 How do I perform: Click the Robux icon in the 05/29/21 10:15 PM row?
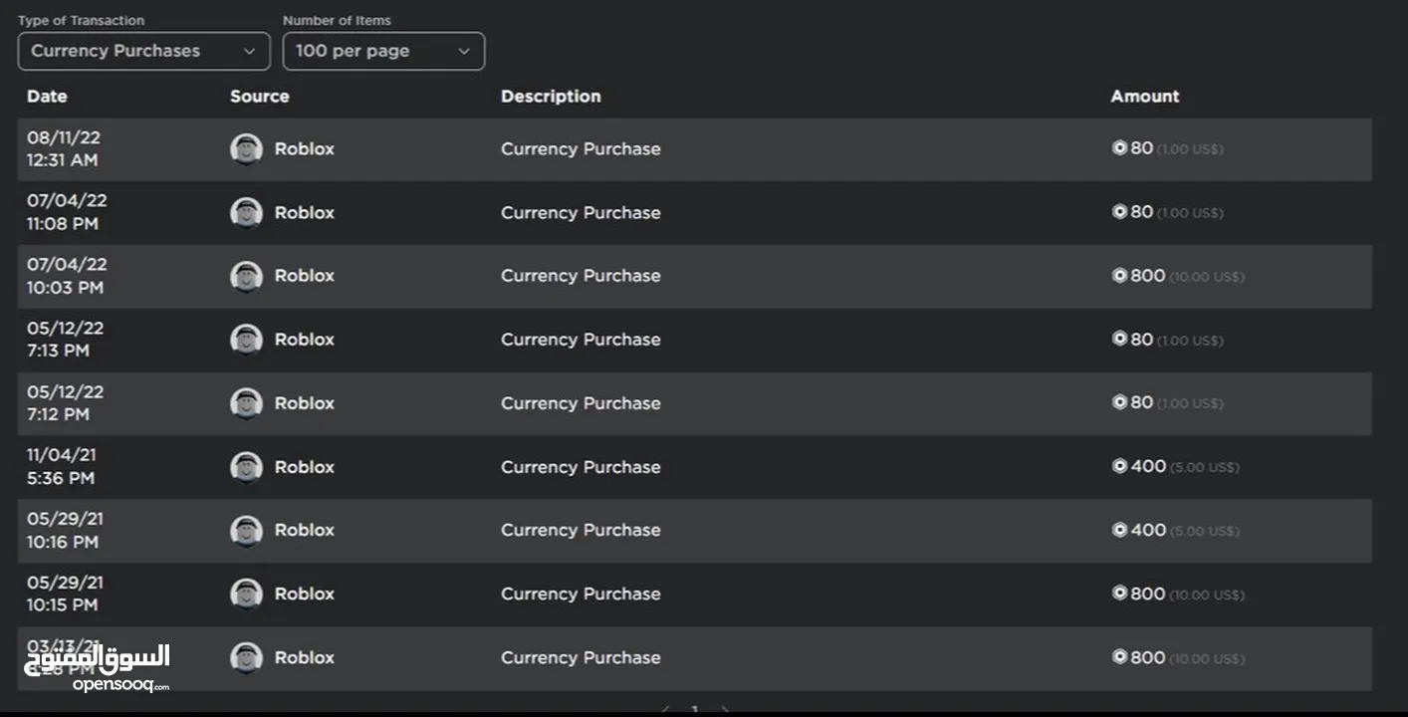click(1119, 593)
